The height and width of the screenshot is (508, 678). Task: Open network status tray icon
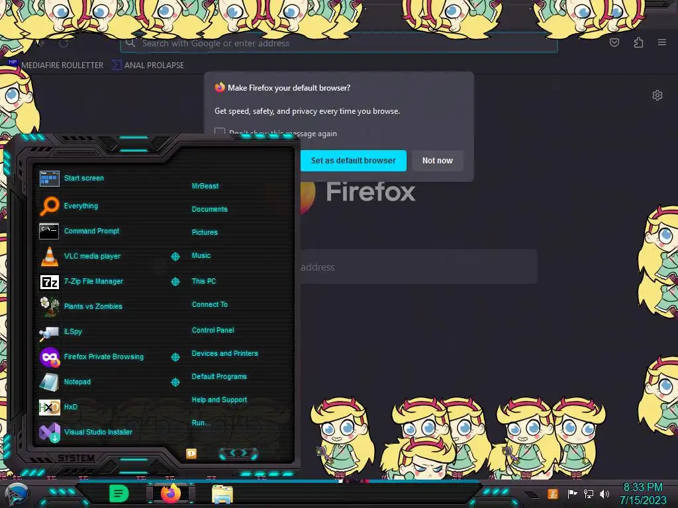pos(588,493)
